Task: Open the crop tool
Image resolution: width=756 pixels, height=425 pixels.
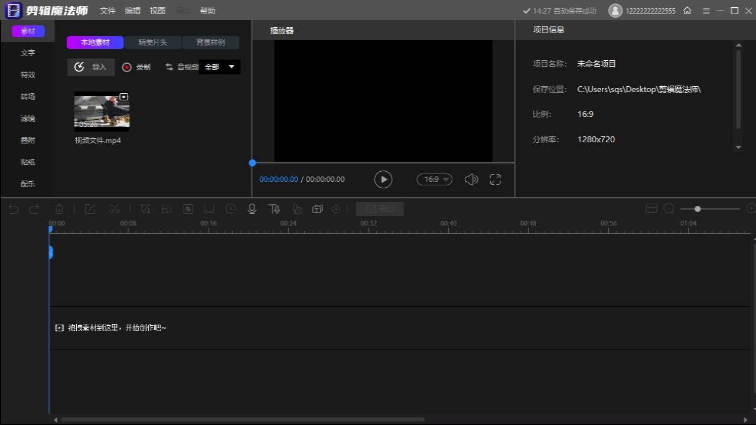Action: click(145, 208)
